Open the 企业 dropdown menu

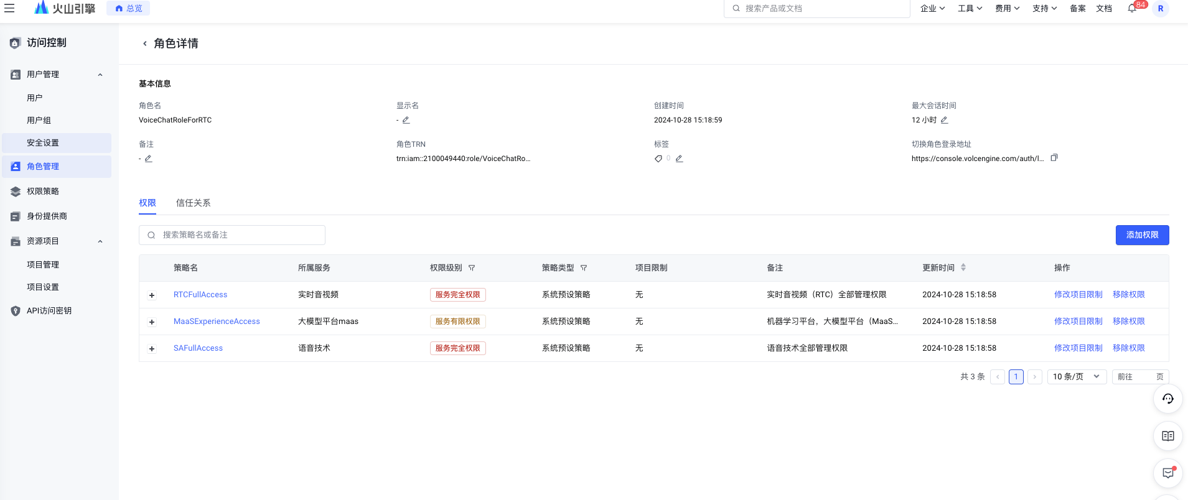click(933, 9)
